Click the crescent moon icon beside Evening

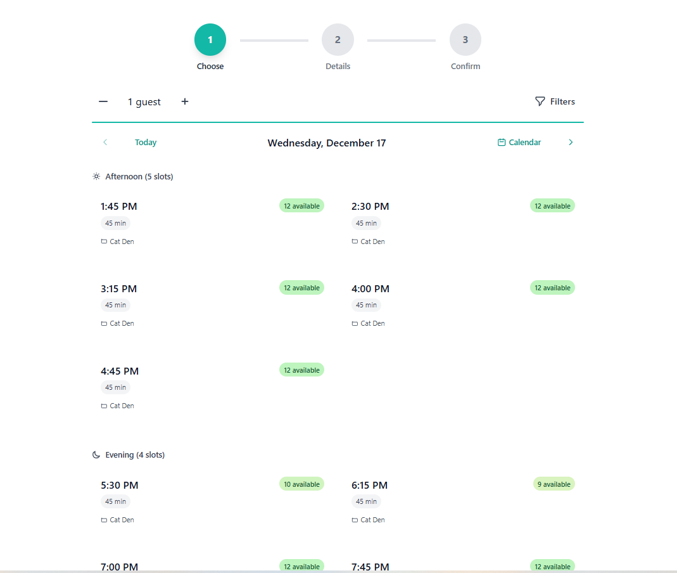tap(95, 454)
